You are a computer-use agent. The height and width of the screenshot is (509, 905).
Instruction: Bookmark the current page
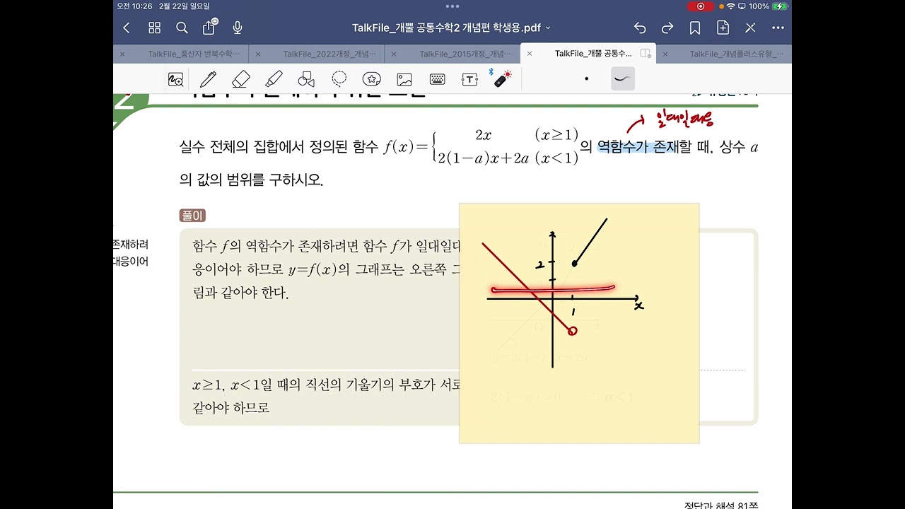695,28
